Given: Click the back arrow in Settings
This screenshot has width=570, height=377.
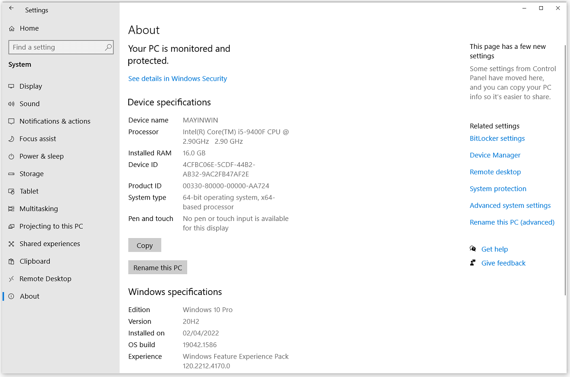Looking at the screenshot, I should coord(11,8).
